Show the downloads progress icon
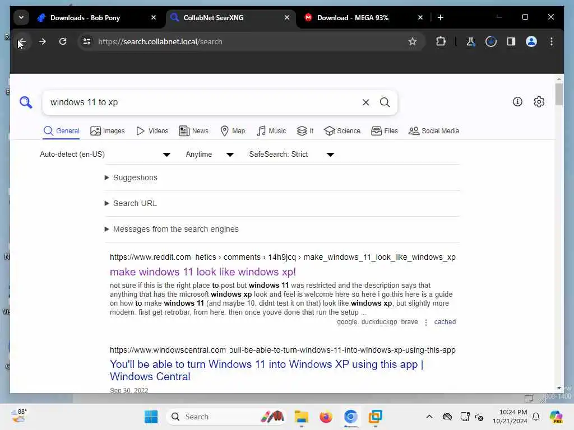 click(x=491, y=41)
